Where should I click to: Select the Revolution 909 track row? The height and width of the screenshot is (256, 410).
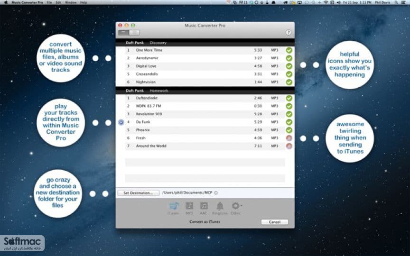coord(205,114)
